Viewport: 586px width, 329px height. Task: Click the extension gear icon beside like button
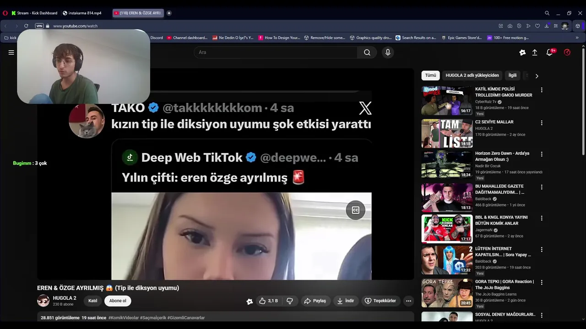click(250, 301)
